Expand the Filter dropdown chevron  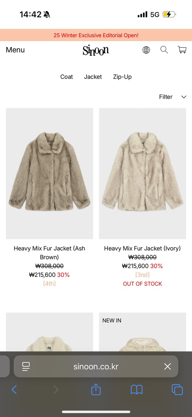pyautogui.click(x=184, y=97)
